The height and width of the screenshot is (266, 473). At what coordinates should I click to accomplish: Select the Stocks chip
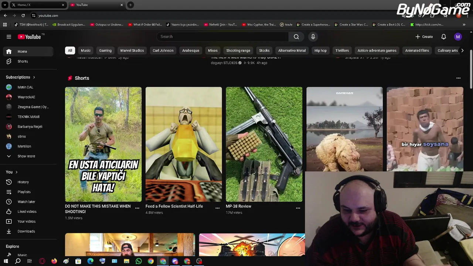tap(264, 51)
